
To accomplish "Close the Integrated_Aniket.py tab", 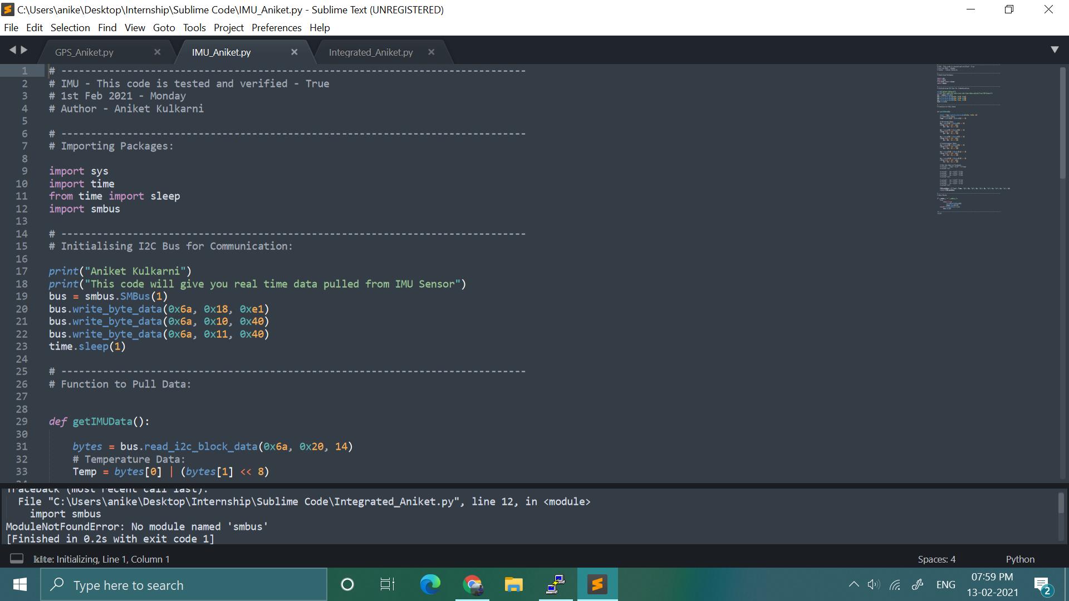I will [431, 52].
